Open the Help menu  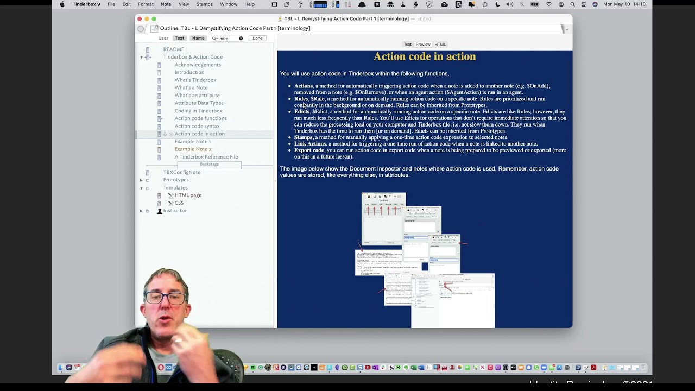(249, 4)
